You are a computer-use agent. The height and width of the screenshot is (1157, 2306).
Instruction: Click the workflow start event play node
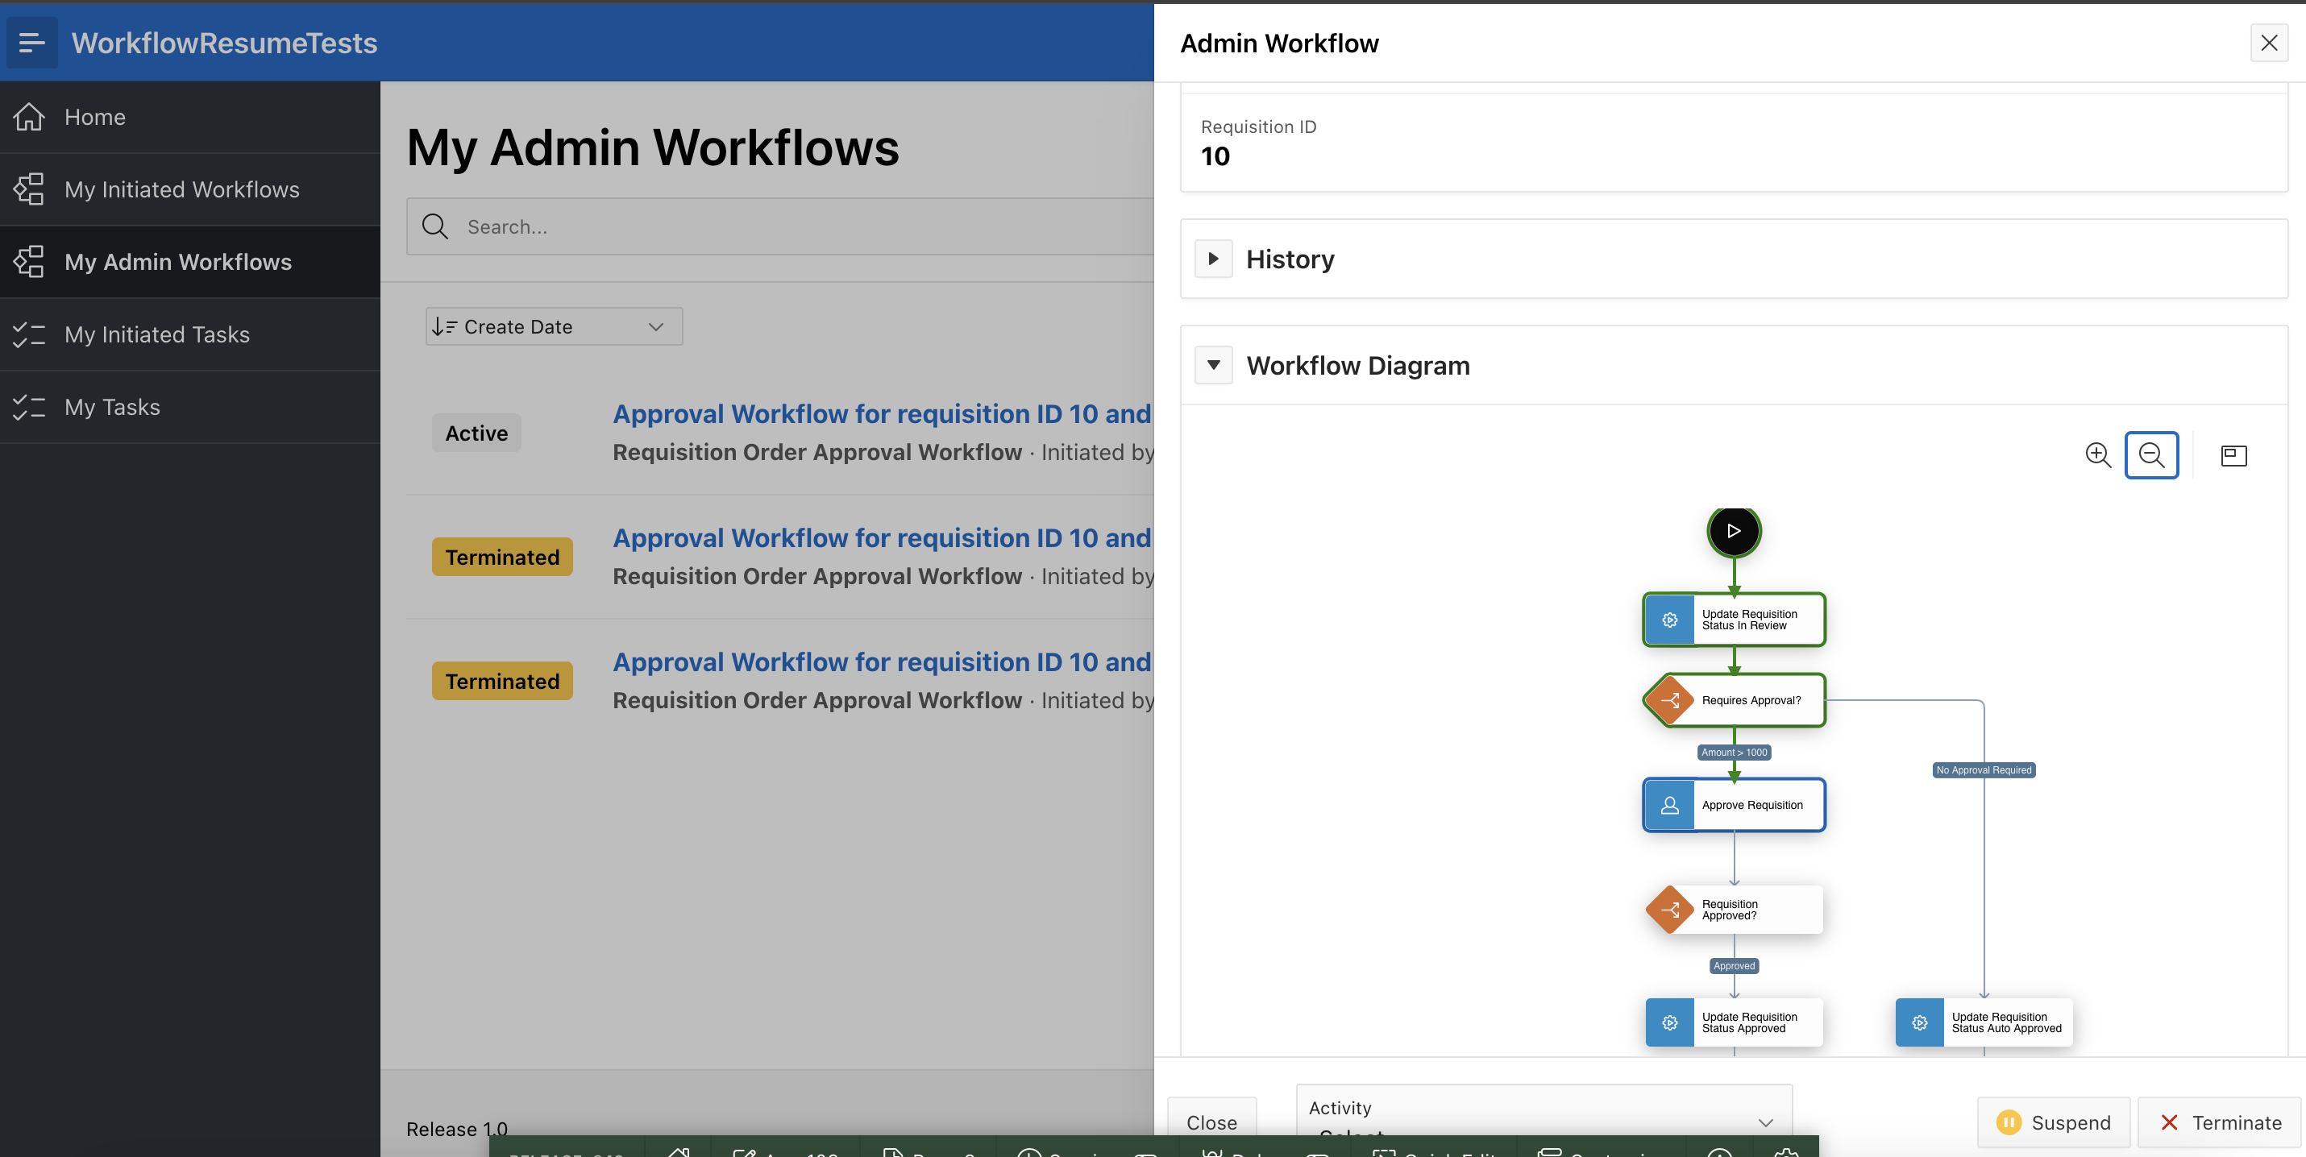(1733, 531)
